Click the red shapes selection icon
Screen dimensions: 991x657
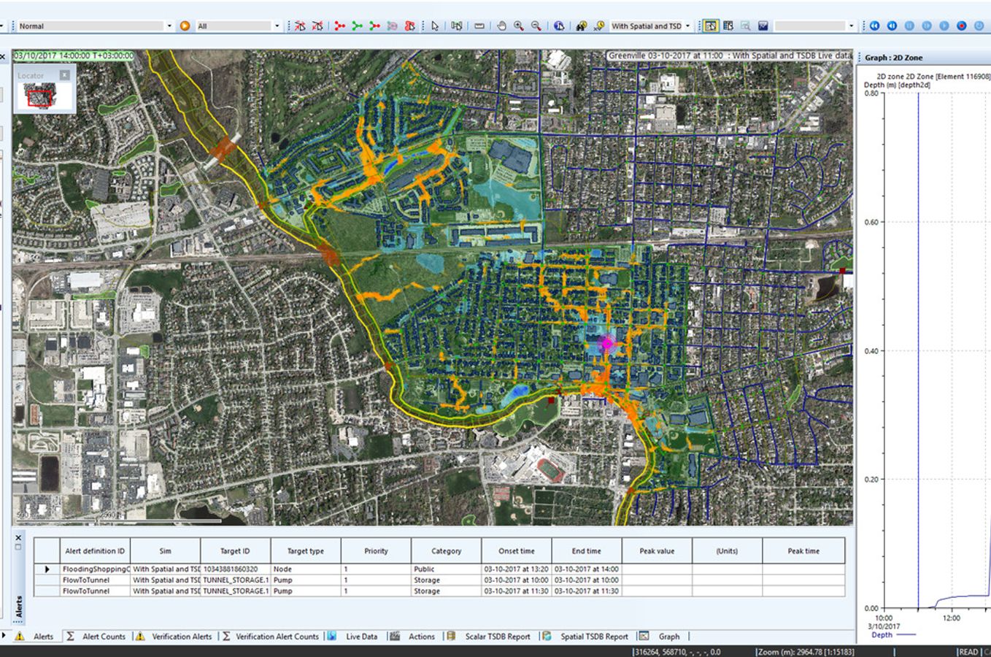tap(410, 26)
